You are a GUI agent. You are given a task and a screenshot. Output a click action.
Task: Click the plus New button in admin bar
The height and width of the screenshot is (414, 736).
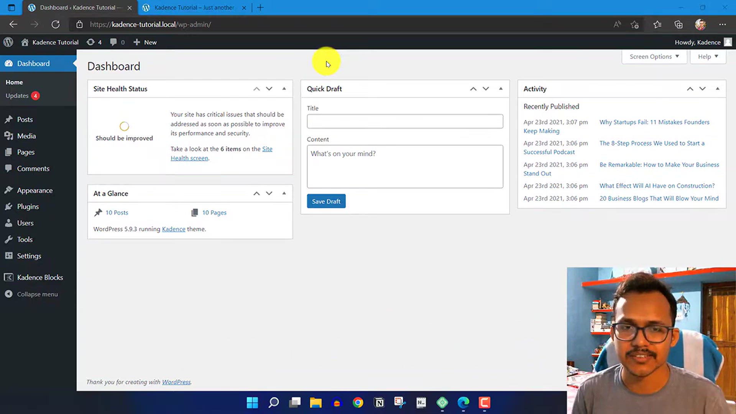pos(145,42)
